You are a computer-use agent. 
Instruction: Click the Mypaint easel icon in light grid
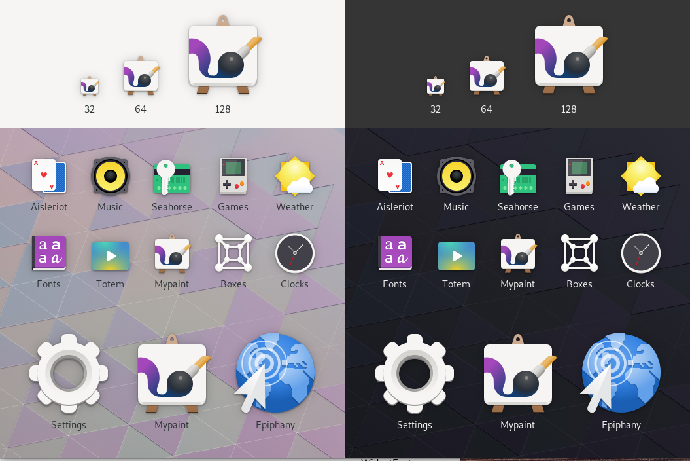(x=171, y=253)
